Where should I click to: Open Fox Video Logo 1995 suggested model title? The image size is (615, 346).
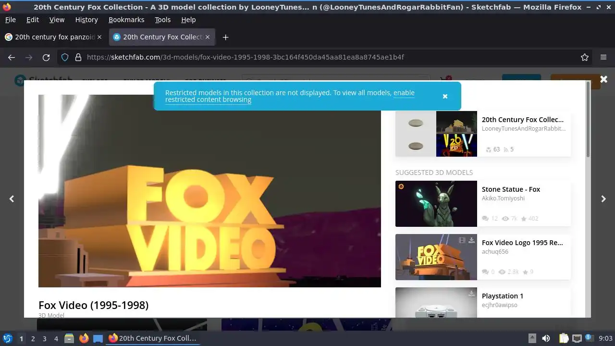[x=522, y=243]
